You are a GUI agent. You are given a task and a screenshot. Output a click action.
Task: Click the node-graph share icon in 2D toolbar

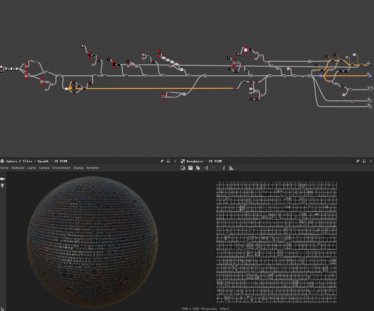click(206, 168)
